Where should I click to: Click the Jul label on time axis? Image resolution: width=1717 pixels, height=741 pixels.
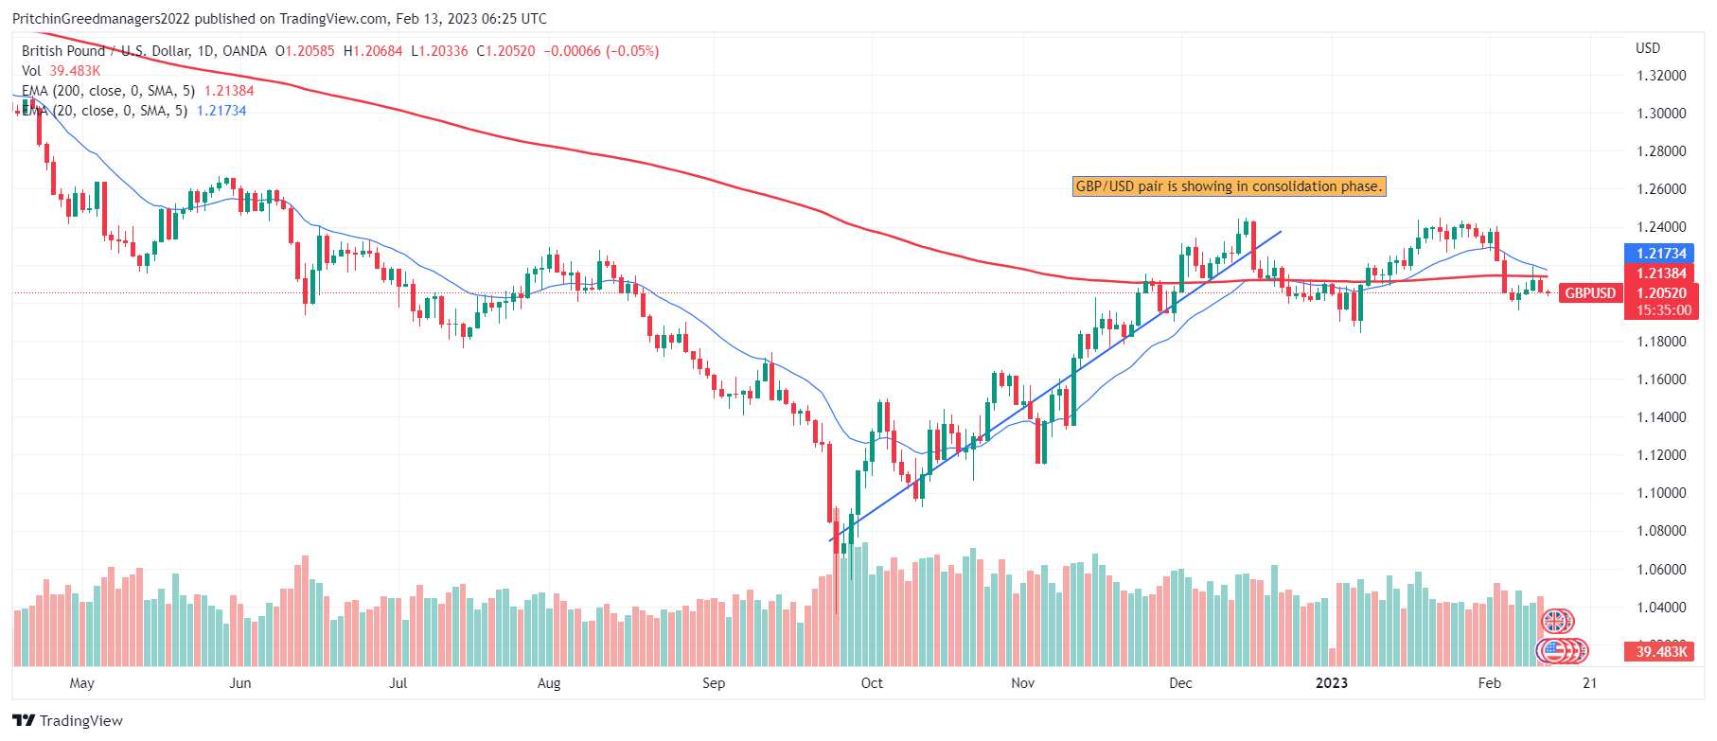pos(398,683)
